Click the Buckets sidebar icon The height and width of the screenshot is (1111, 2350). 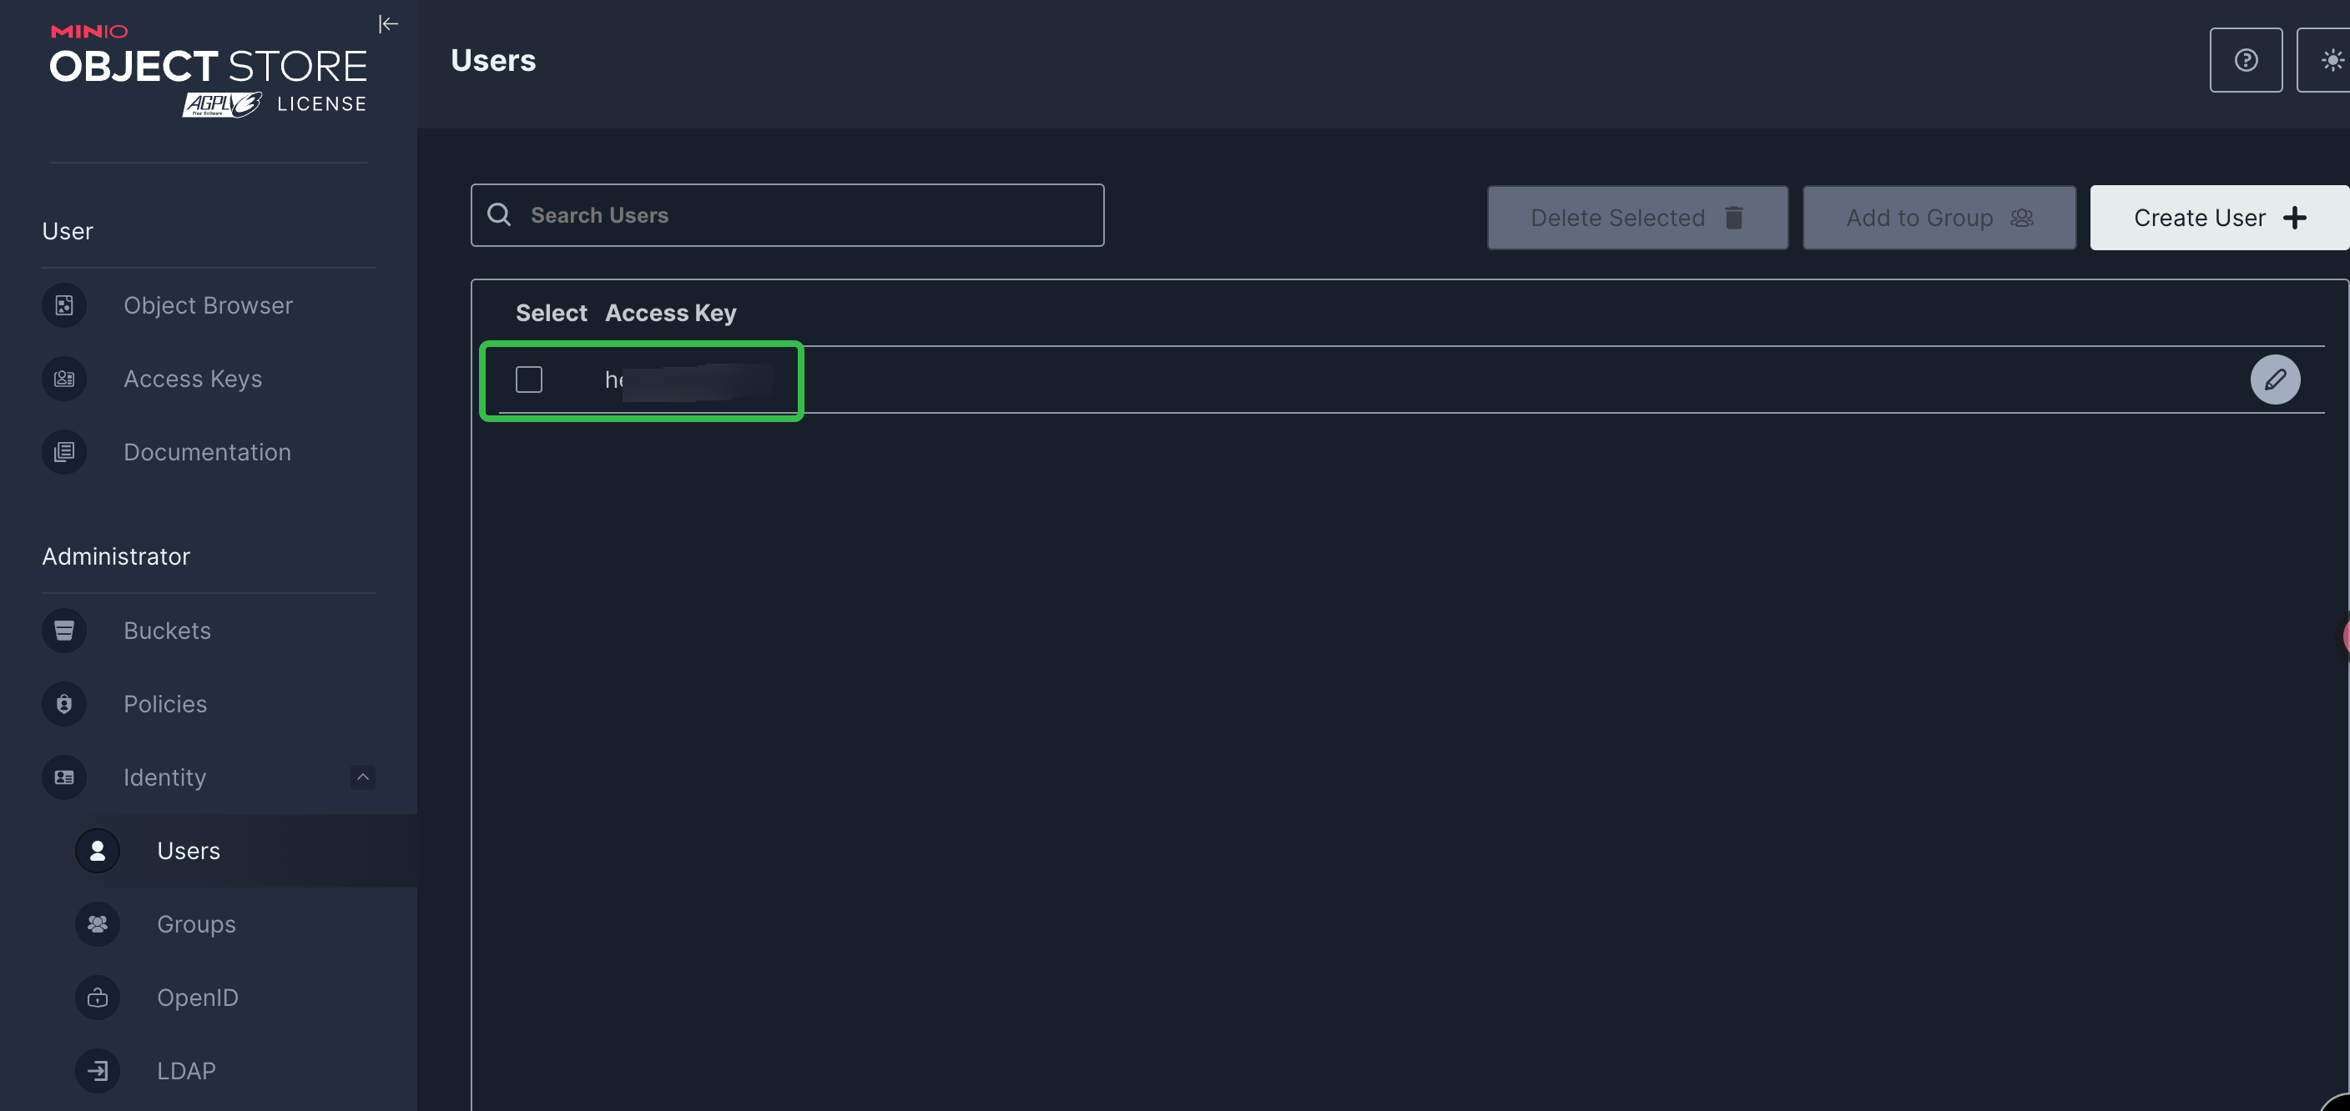pos(64,631)
